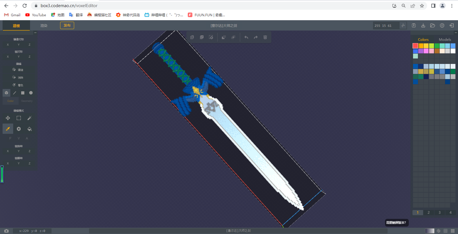This screenshot has width=458, height=234.
Task: Select the voxel cube shape tool
Action: (x=7, y=93)
